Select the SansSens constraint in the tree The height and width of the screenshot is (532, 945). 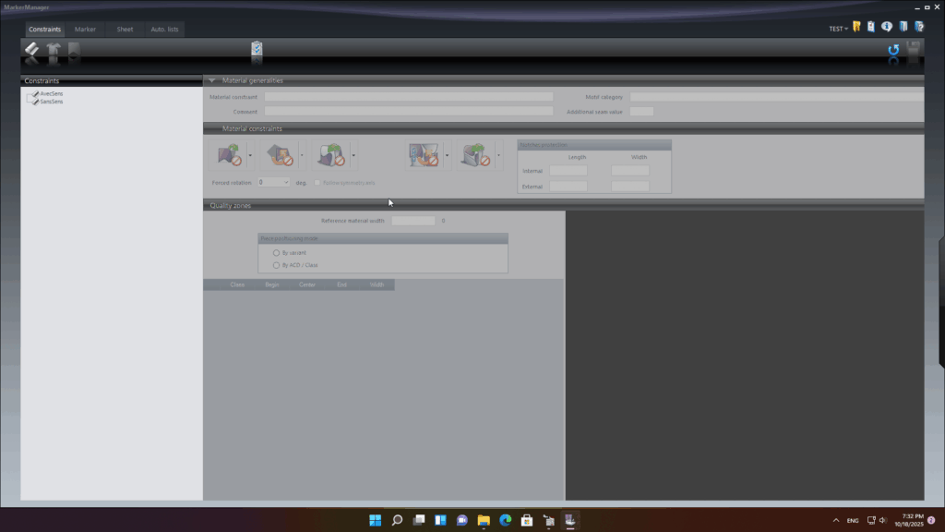(x=51, y=102)
